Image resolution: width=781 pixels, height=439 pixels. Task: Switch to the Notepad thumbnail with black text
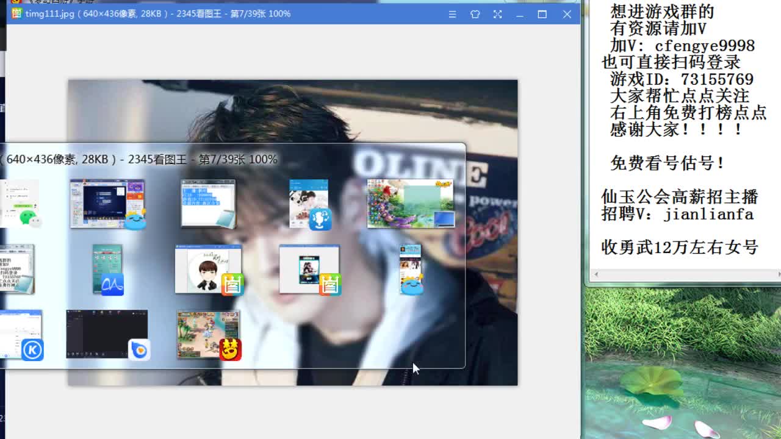pos(17,269)
